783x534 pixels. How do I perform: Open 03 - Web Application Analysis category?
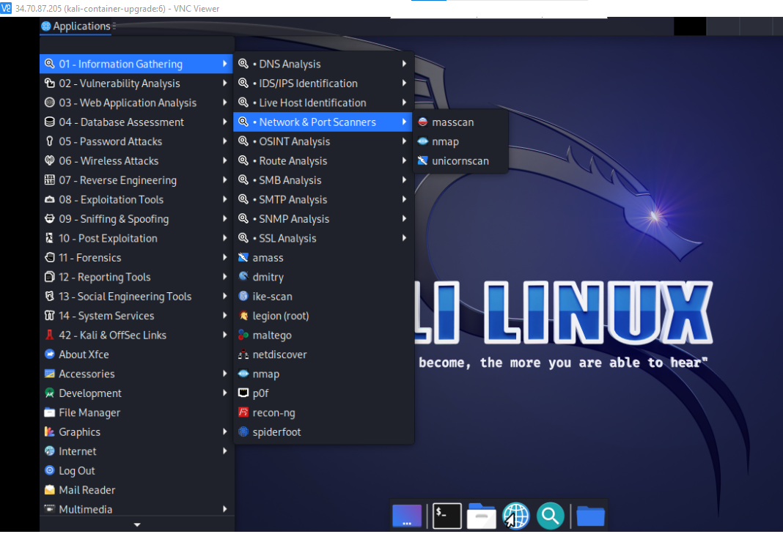click(136, 103)
